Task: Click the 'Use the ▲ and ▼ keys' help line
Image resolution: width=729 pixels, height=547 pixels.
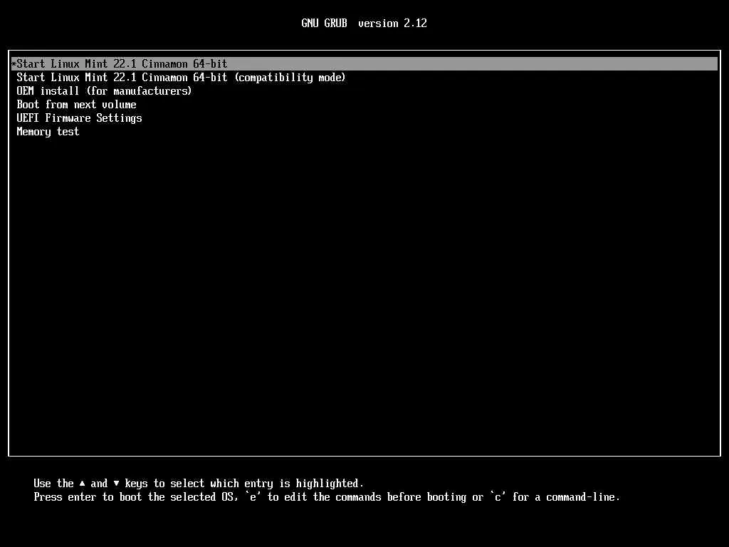Action: 199,484
